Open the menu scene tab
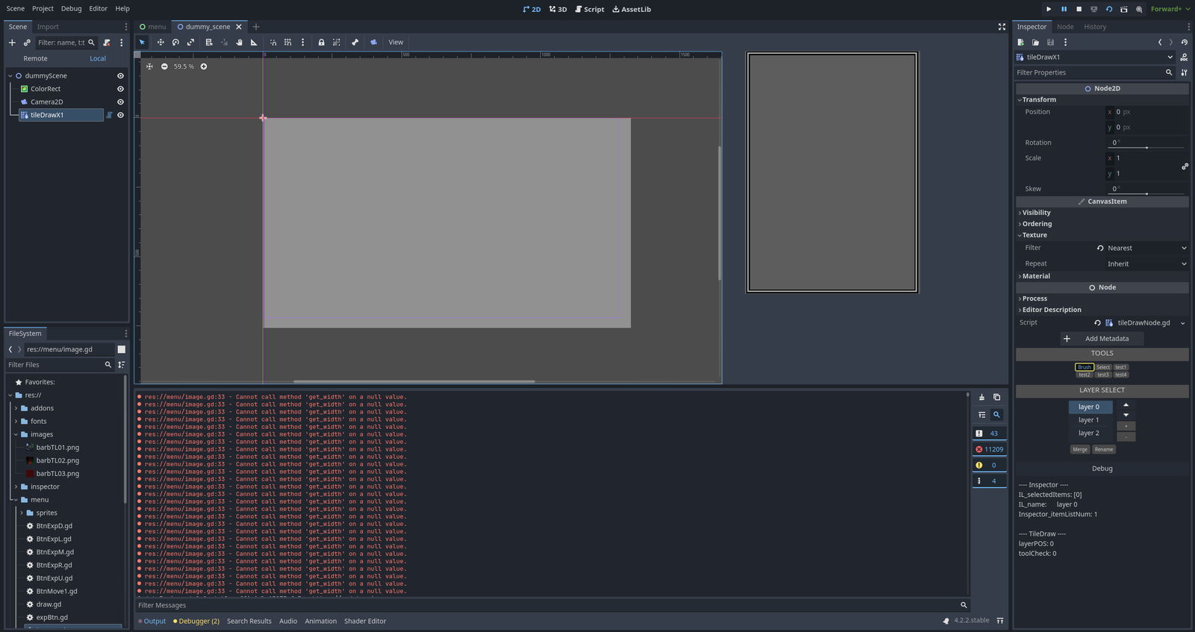Viewport: 1195px width, 632px height. pyautogui.click(x=153, y=27)
